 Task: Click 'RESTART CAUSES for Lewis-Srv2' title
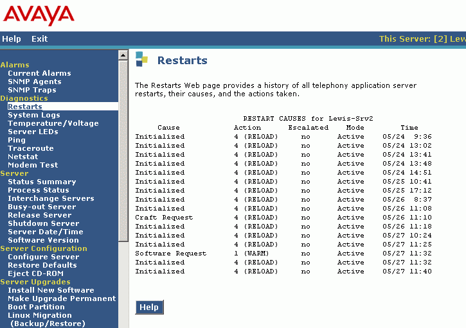[308, 119]
